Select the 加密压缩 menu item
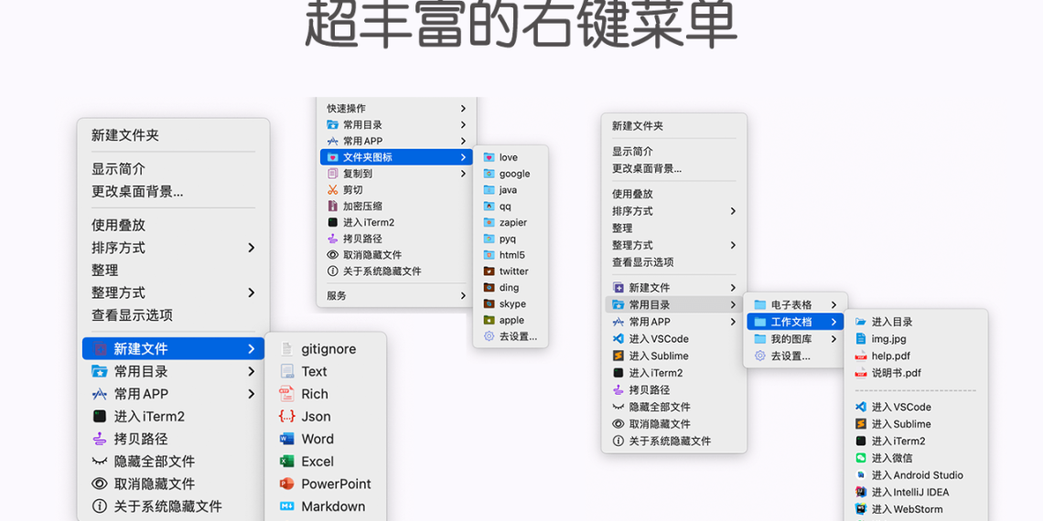 [362, 207]
